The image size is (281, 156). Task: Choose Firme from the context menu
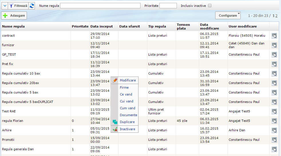124,87
